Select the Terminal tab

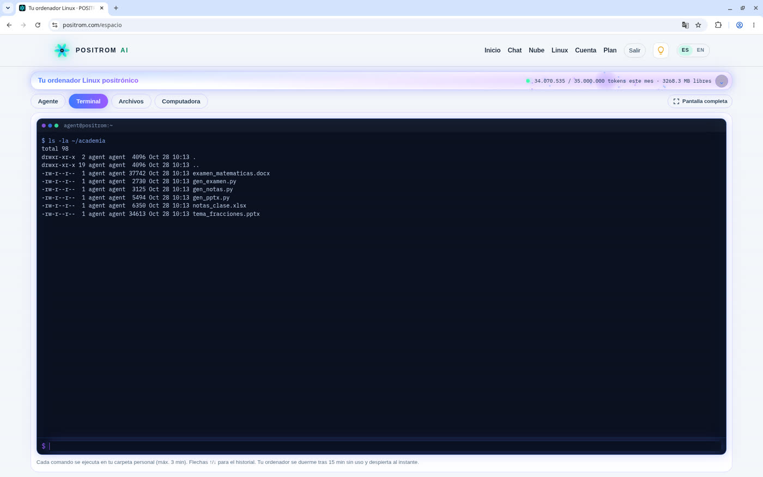(x=88, y=101)
